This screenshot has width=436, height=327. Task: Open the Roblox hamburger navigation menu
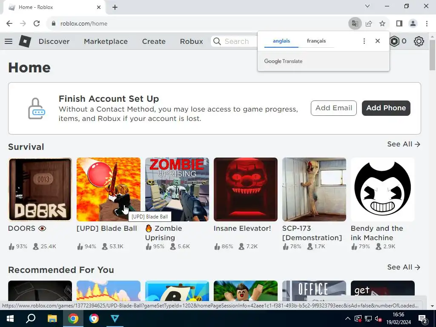pos(9,41)
